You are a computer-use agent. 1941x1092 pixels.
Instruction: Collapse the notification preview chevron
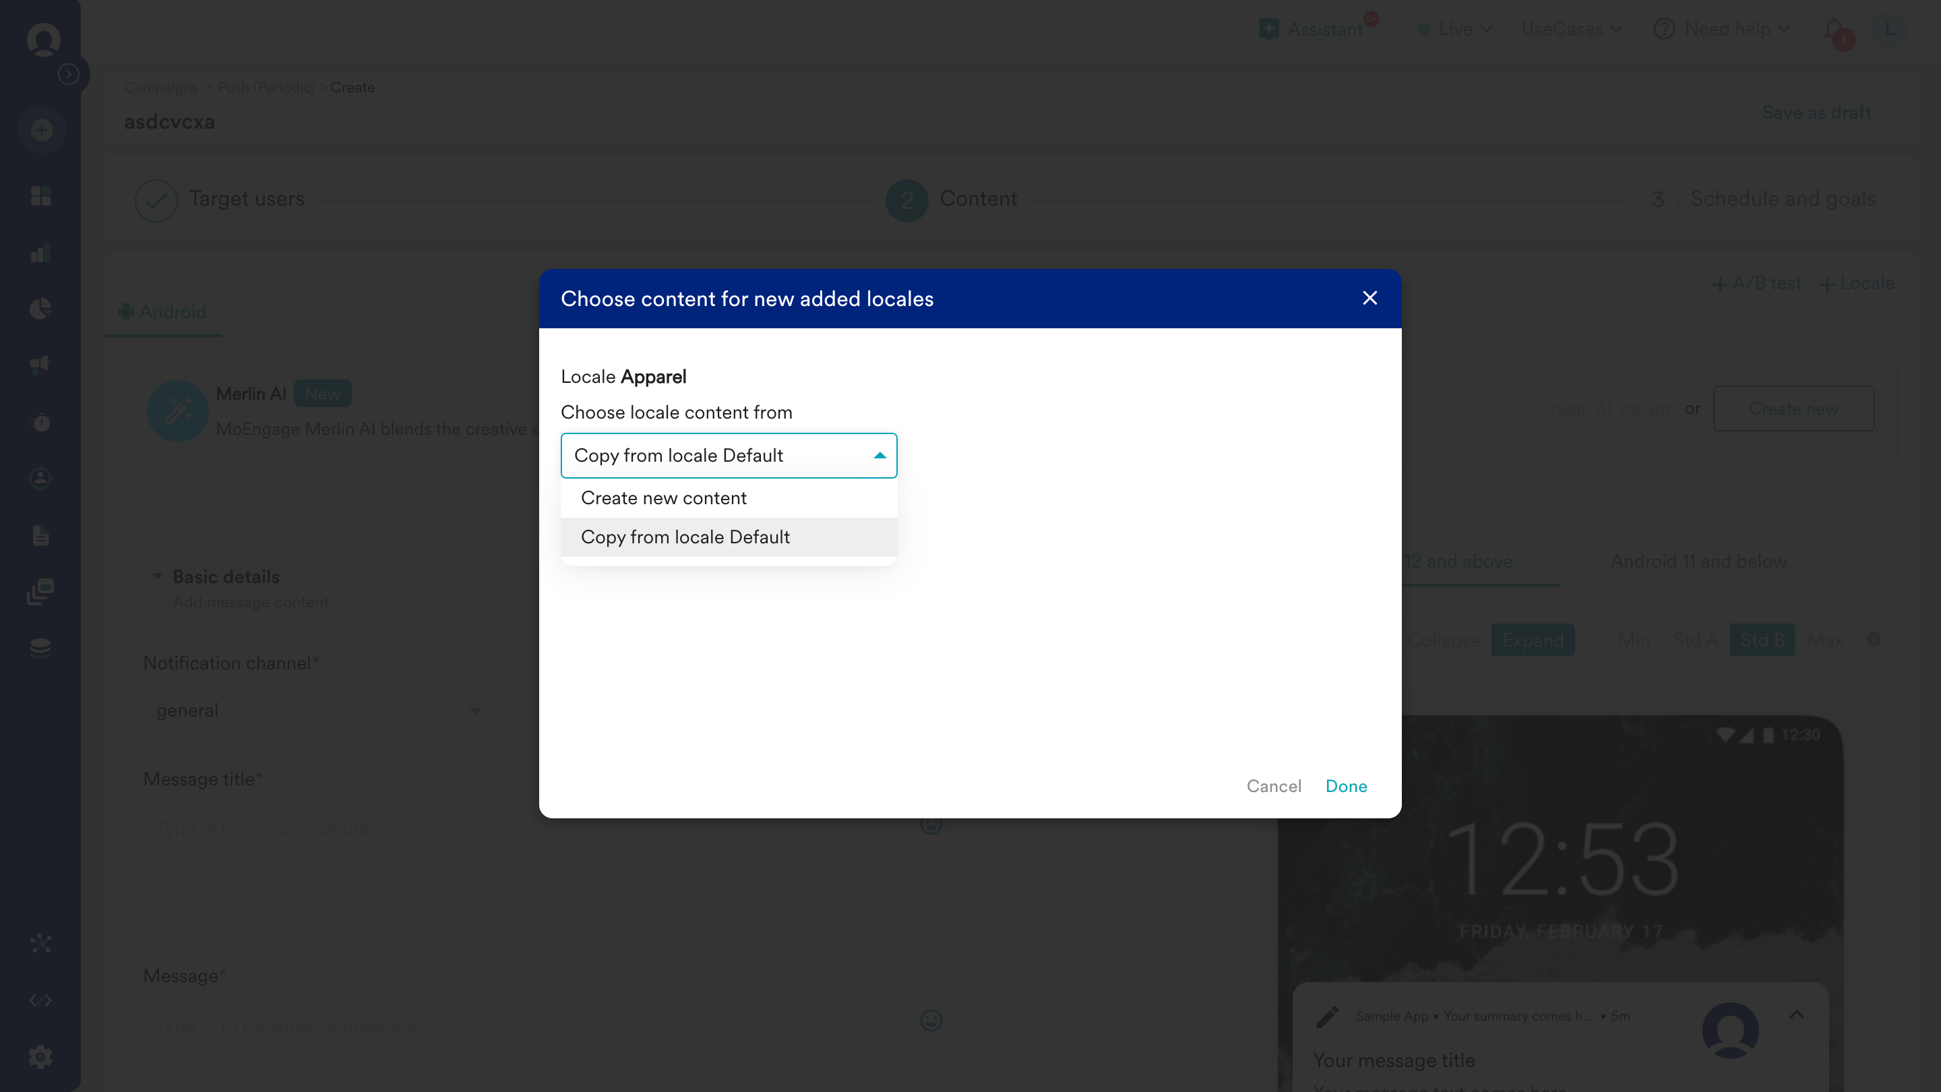click(1796, 1014)
